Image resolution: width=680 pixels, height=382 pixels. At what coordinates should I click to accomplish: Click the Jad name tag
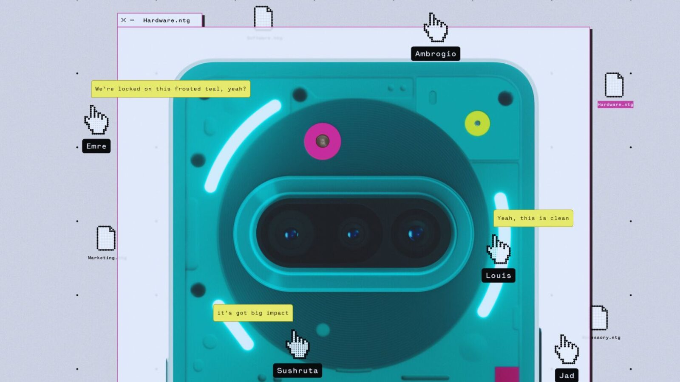coord(567,375)
